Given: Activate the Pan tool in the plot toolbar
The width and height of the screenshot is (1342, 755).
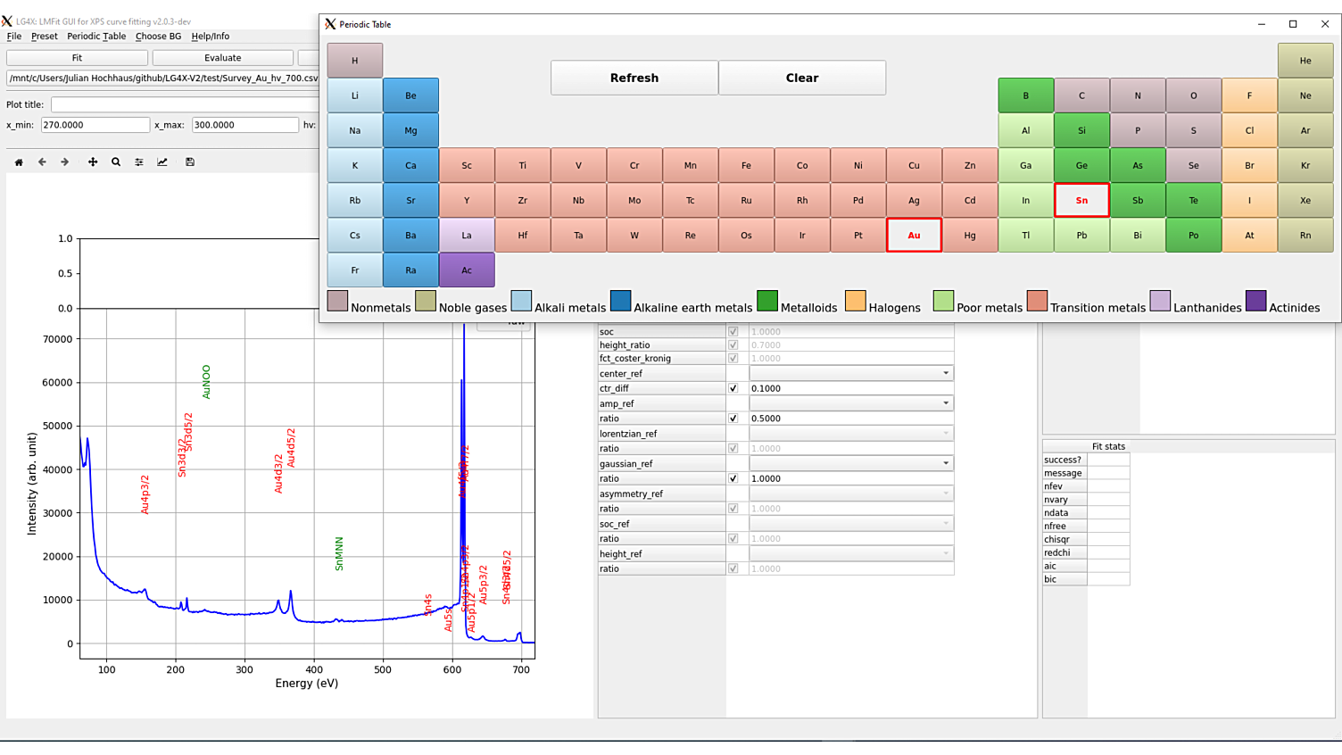Looking at the screenshot, I should click(92, 162).
